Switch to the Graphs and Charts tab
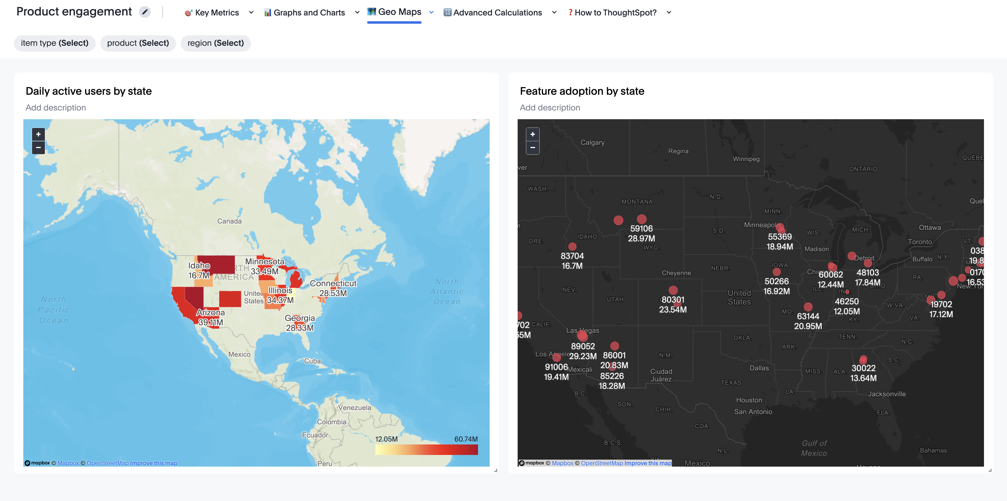 click(x=309, y=13)
